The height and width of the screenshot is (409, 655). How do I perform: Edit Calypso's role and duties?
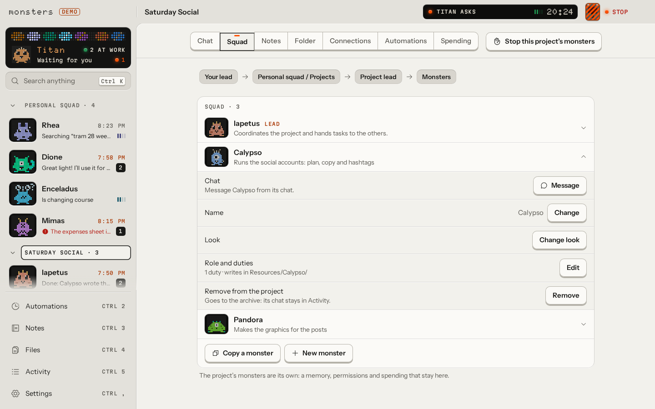(x=573, y=268)
